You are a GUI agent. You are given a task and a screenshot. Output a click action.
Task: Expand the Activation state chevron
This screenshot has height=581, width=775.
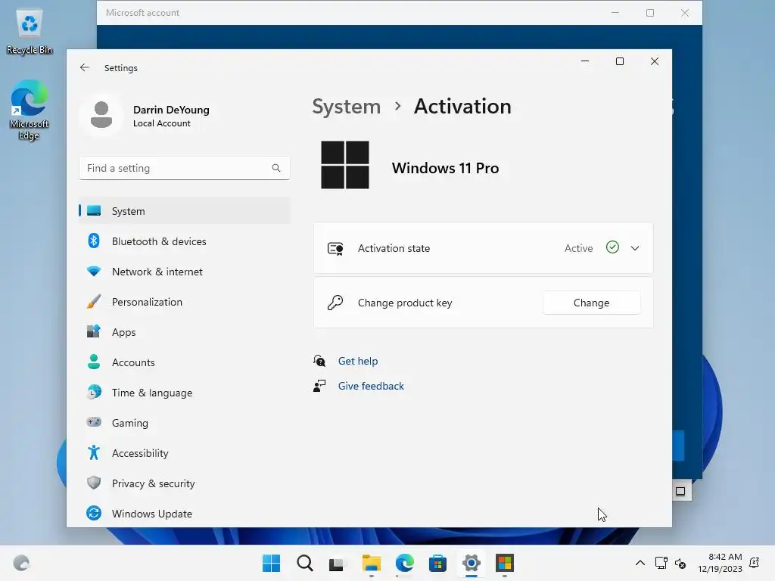click(x=635, y=248)
